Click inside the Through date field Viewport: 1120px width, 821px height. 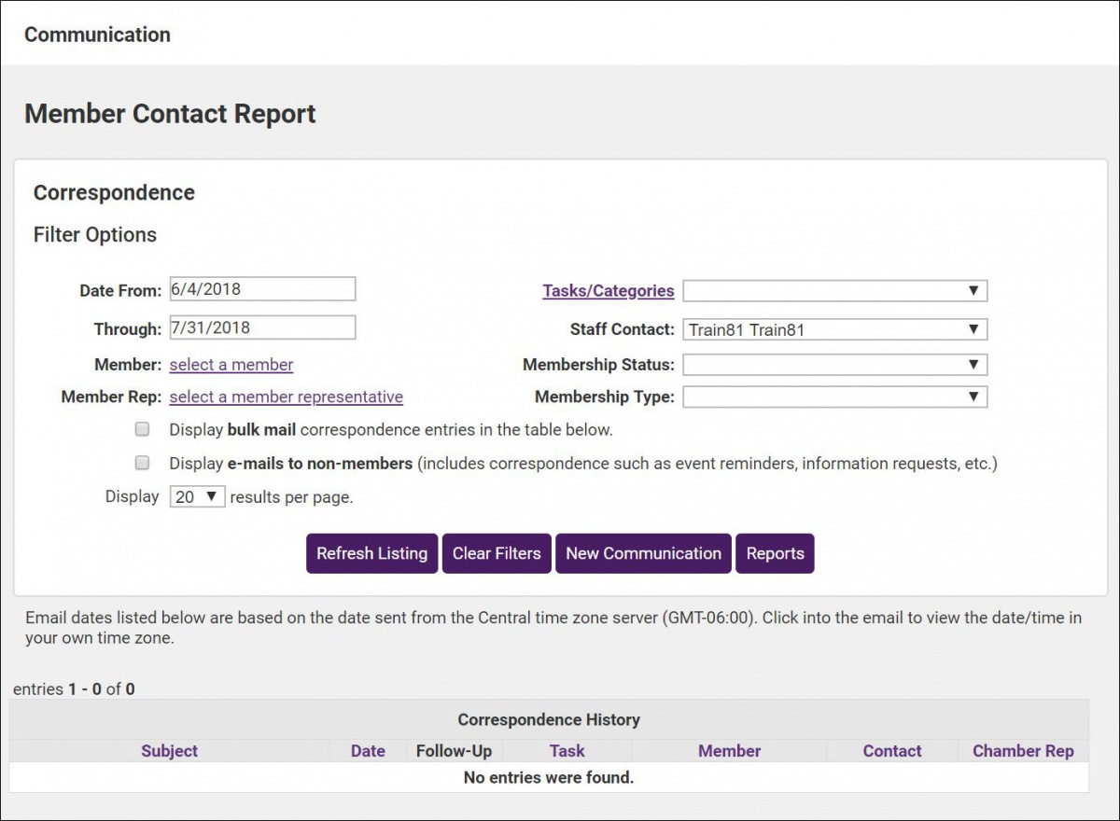(x=261, y=327)
